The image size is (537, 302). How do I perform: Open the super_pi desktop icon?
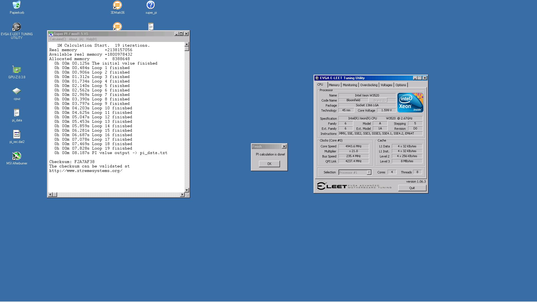tap(151, 5)
